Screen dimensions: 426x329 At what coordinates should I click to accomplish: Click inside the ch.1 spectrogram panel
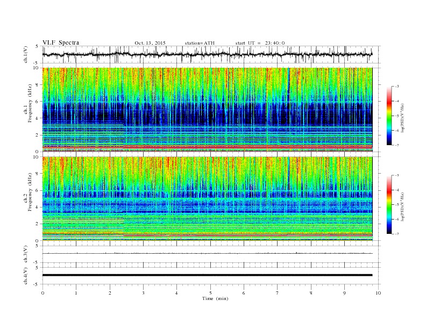207,110
